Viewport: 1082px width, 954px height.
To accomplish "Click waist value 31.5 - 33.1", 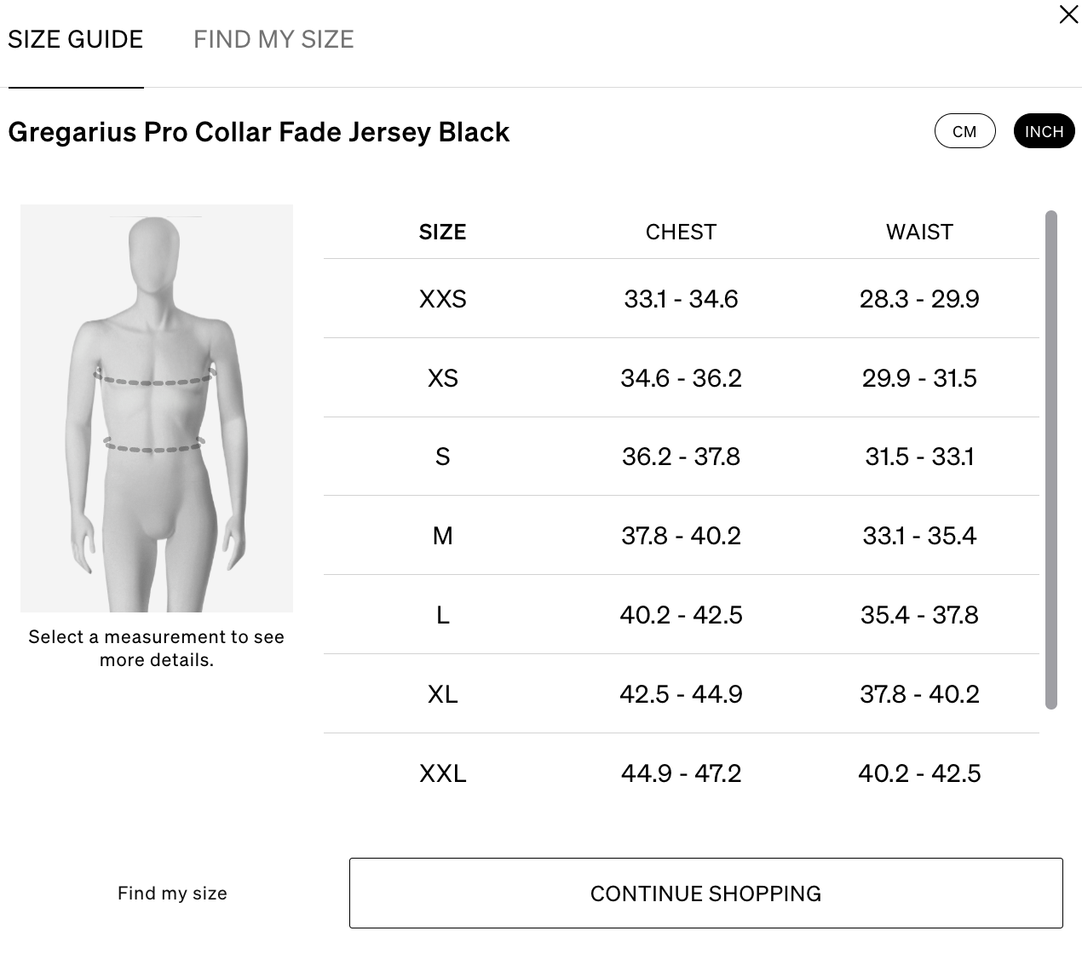I will tap(919, 457).
